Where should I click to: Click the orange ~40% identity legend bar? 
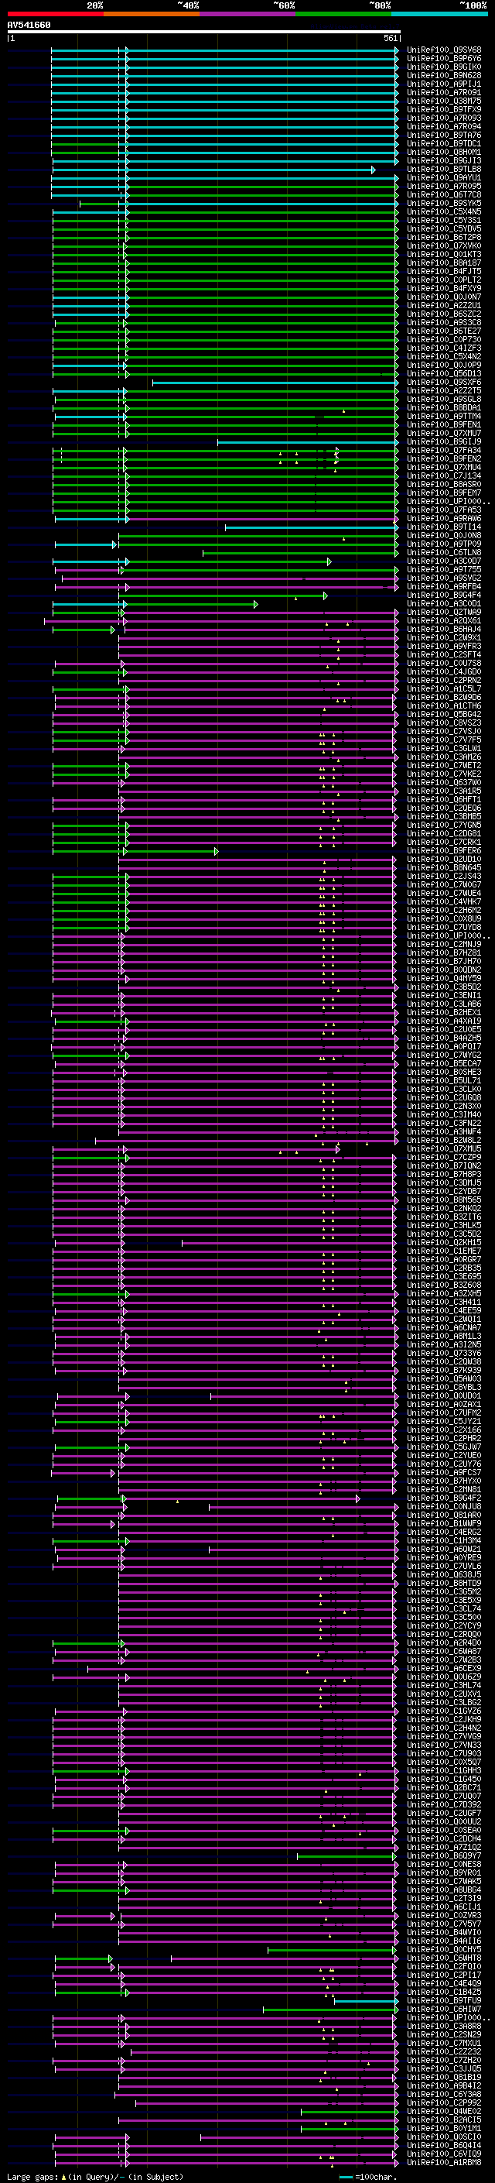click(152, 14)
